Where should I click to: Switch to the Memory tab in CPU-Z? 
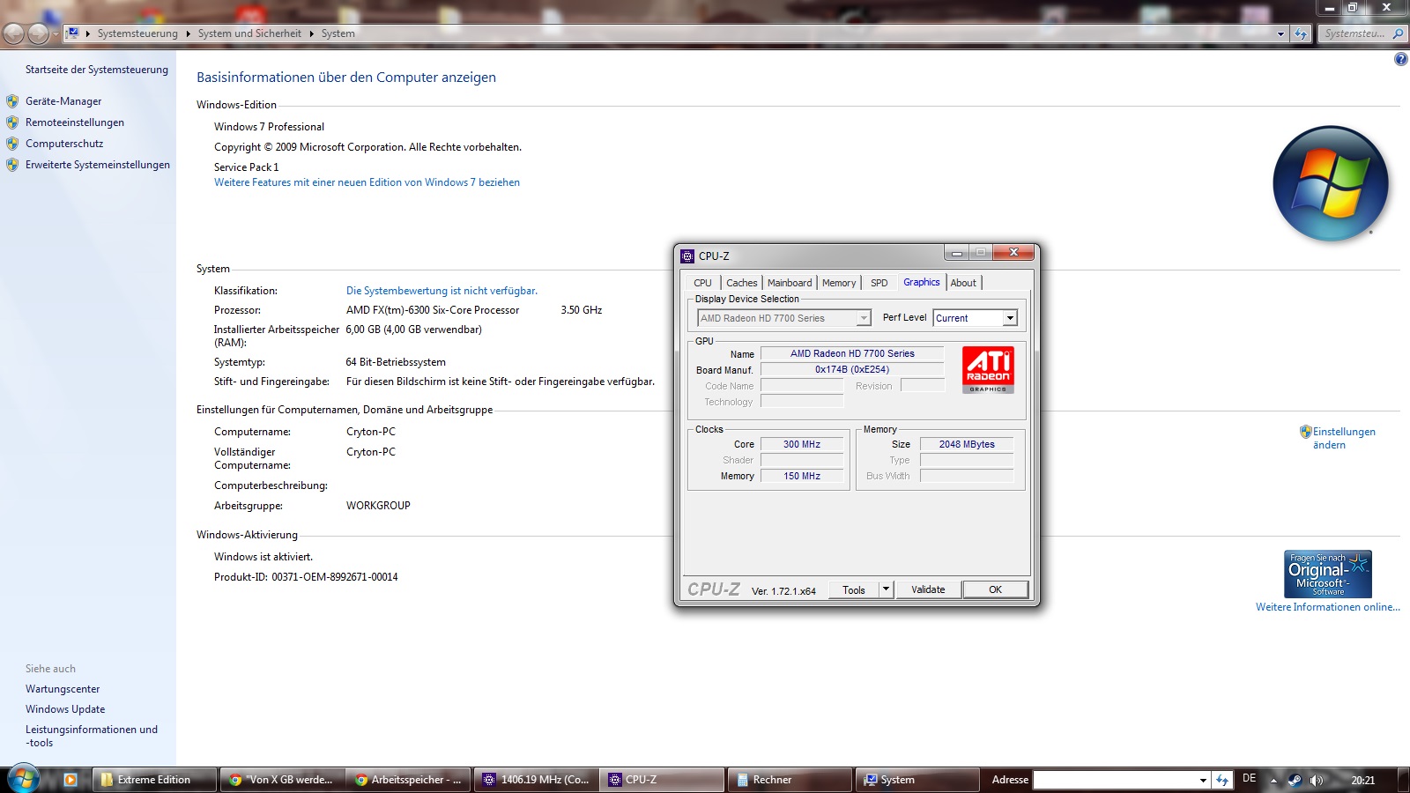[x=839, y=283]
